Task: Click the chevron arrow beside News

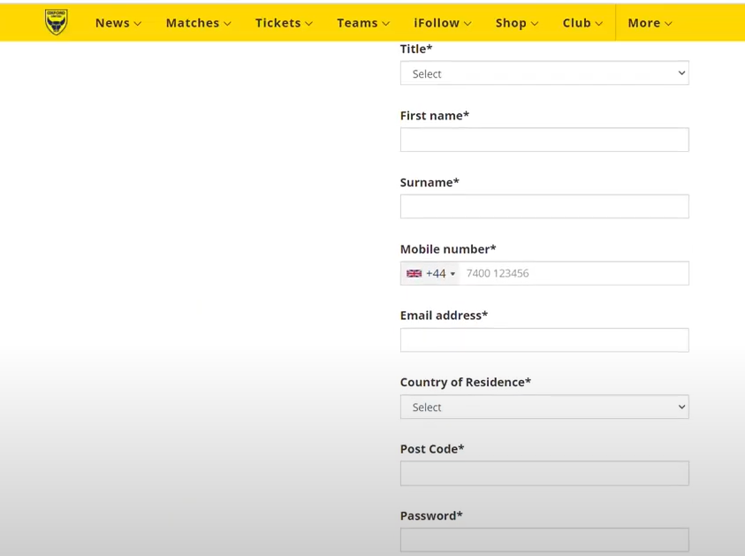Action: click(138, 24)
